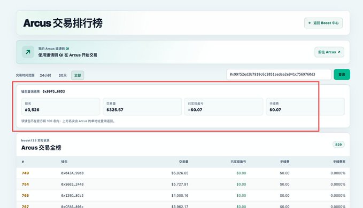This screenshot has width=363, height=208.
Task: Click rank number 749
Action: tap(25, 173)
